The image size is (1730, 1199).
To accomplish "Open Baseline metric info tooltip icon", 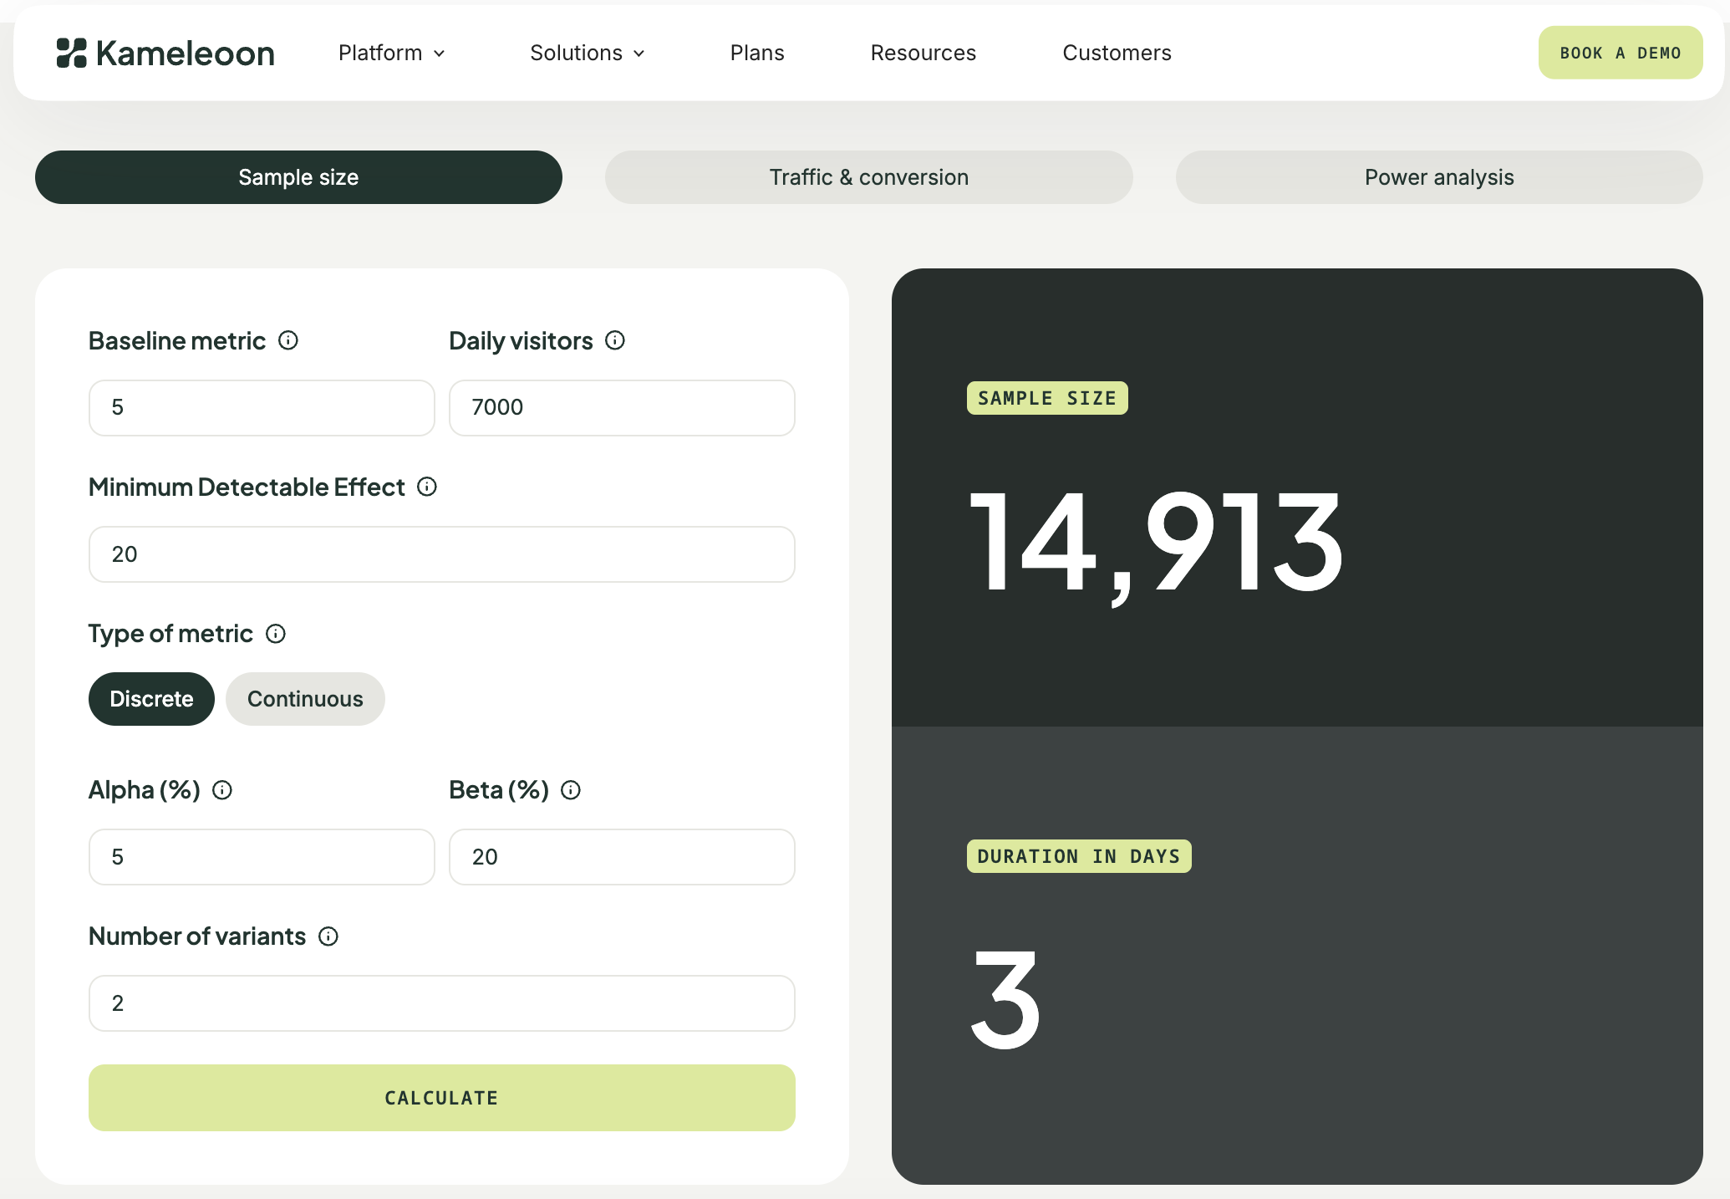I will (288, 340).
